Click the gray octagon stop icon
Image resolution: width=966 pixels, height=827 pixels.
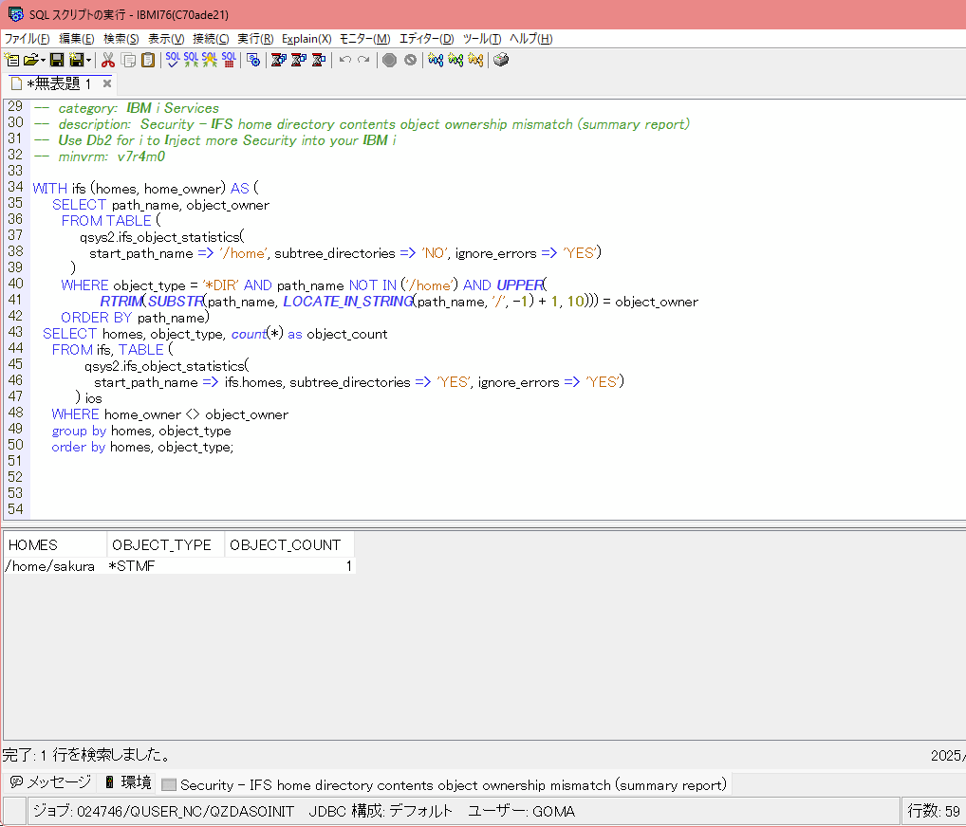(389, 60)
